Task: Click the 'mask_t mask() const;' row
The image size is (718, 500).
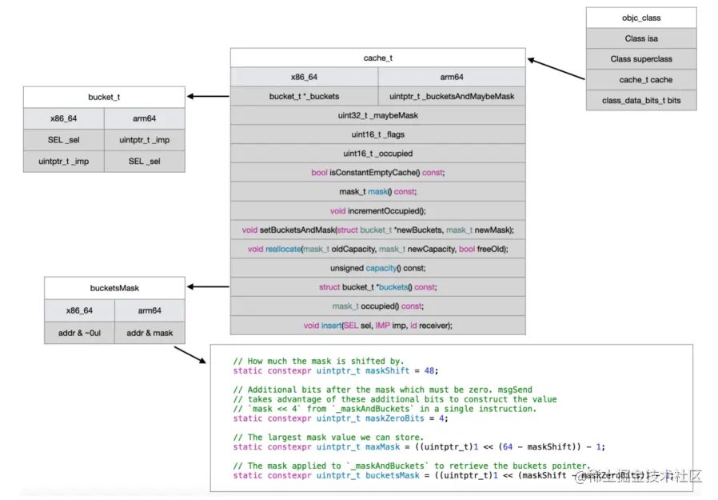Action: [x=377, y=191]
